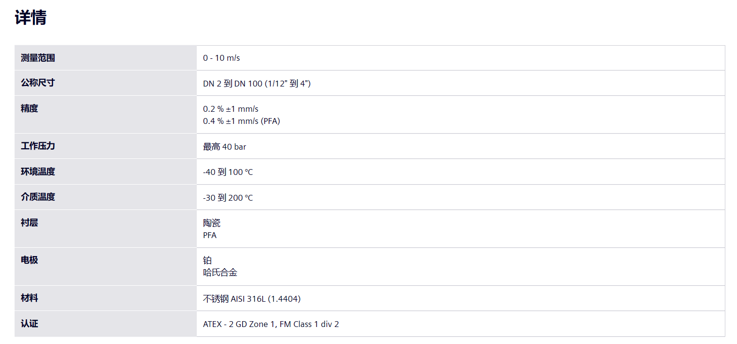Select the 0 - 10 m/s value

point(222,58)
